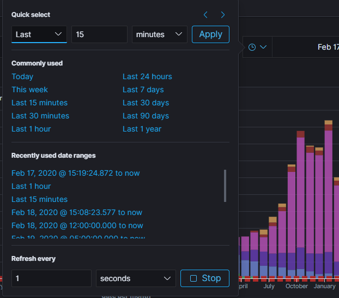This screenshot has height=298, width=339.
Task: Select Last 7 days range
Action: 143,90
